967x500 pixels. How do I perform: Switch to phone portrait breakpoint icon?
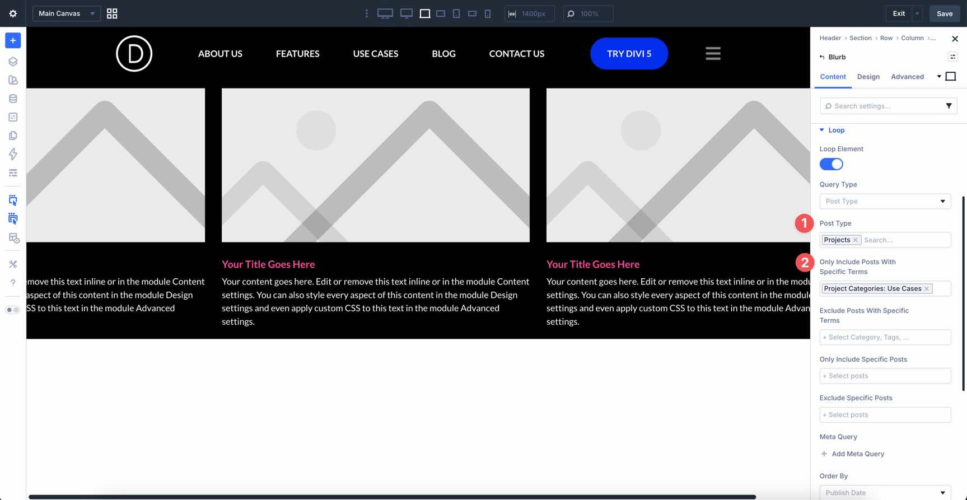pos(488,13)
